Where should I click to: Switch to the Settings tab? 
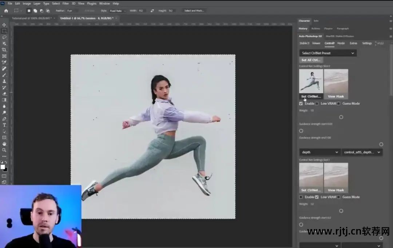click(367, 43)
